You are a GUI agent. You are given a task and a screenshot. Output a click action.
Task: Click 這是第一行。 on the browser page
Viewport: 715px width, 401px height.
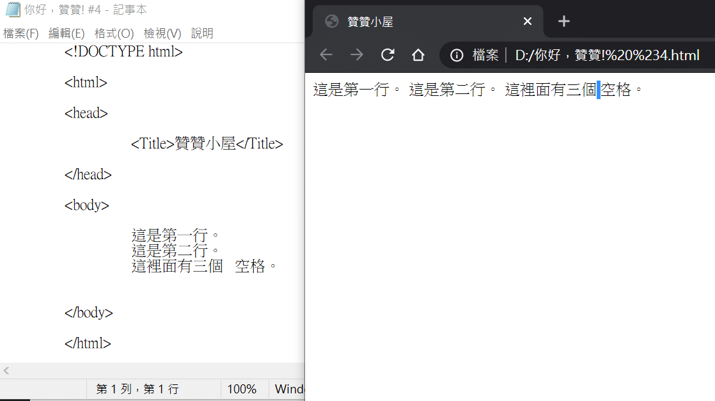pos(357,90)
